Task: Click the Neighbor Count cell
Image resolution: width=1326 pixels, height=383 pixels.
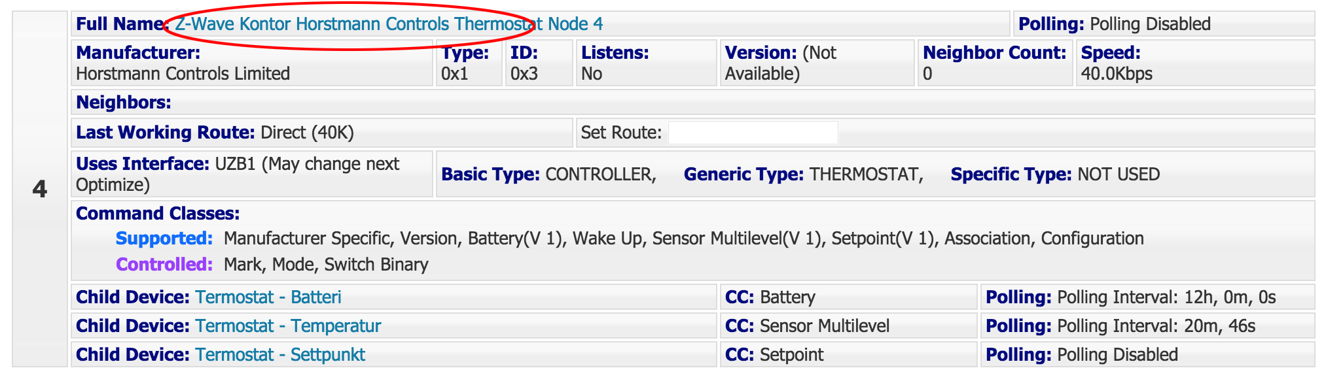Action: click(x=995, y=63)
